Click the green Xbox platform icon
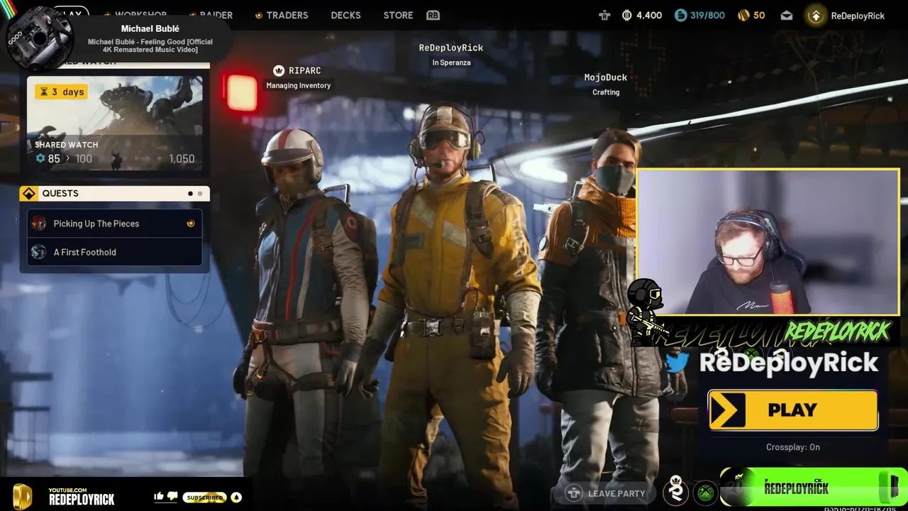This screenshot has height=511, width=908. pyautogui.click(x=705, y=492)
